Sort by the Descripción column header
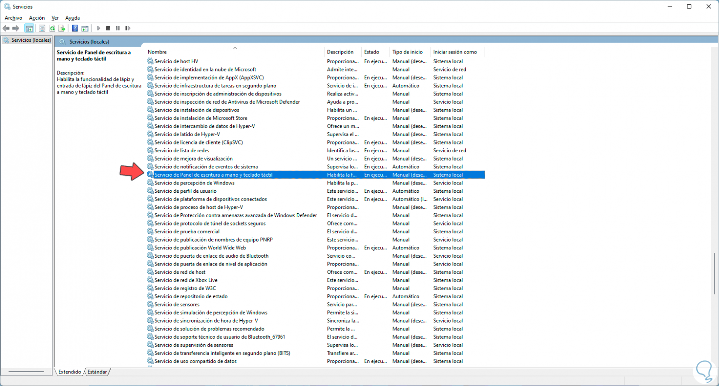 pos(343,52)
